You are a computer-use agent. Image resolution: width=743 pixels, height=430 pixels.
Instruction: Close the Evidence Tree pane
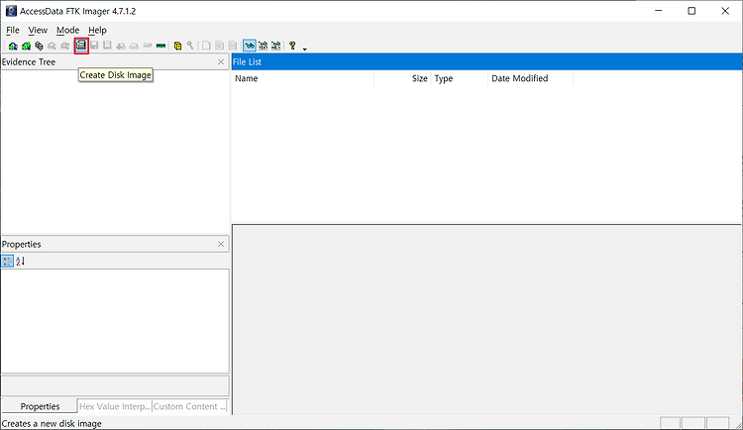tap(221, 61)
